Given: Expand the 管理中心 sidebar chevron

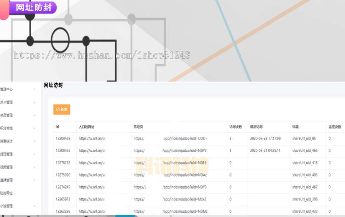Looking at the screenshot, I should tap(34, 89).
